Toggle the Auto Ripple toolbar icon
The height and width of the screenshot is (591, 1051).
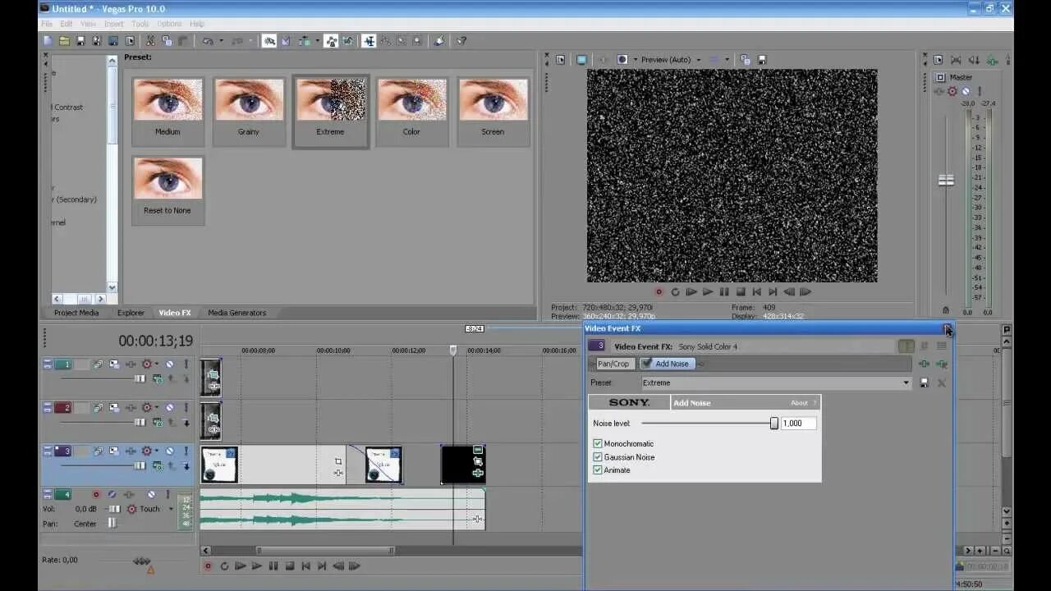tap(305, 40)
